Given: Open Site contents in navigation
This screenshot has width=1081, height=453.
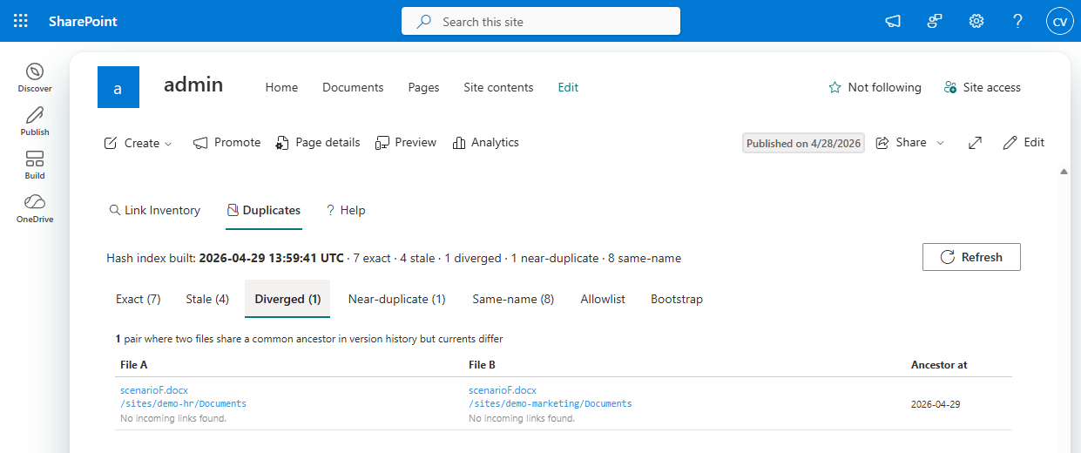Looking at the screenshot, I should [498, 87].
